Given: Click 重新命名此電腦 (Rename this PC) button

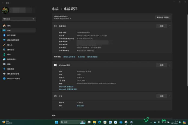Looking at the screenshot, I should pyautogui.click(x=163, y=17).
